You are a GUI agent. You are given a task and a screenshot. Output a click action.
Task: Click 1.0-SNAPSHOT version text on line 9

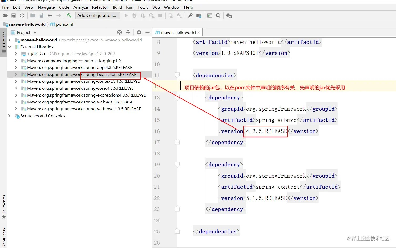[240, 53]
